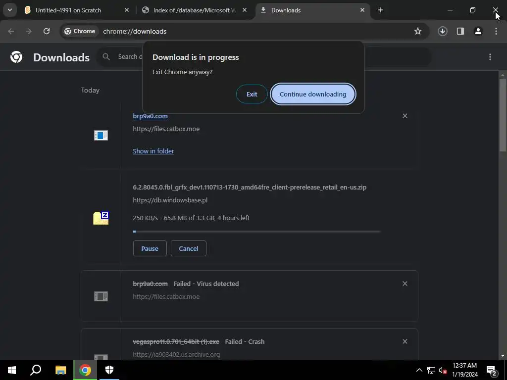Expand the hidden system tray icons
Image resolution: width=507 pixels, height=380 pixels.
pyautogui.click(x=419, y=370)
